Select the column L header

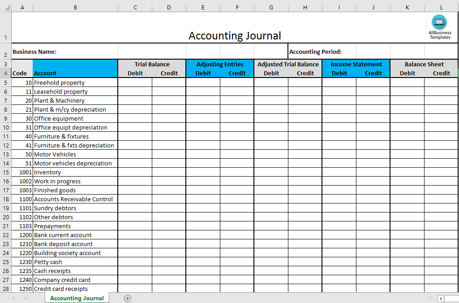[x=441, y=8]
